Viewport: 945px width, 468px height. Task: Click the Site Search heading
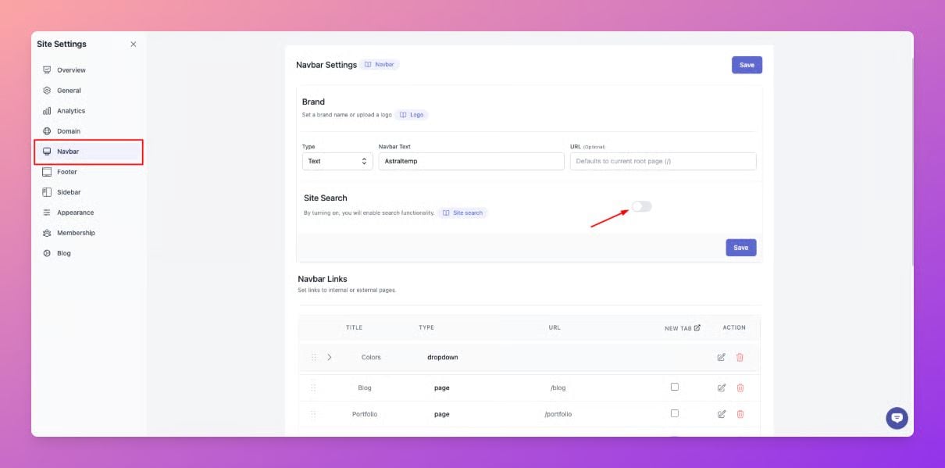(326, 198)
